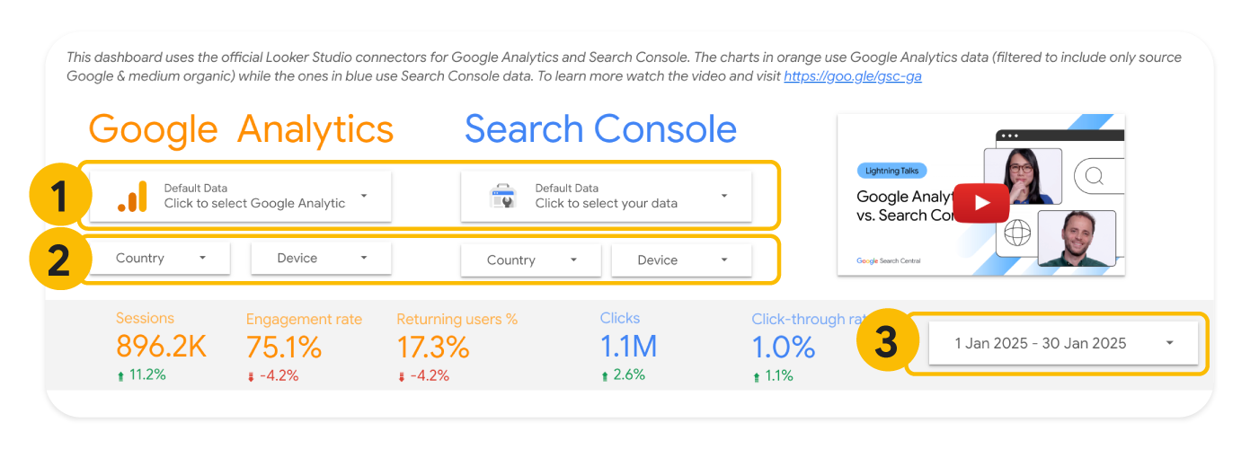Click the search magnifier icon in thumbnail
The width and height of the screenshot is (1259, 458).
click(x=1094, y=176)
